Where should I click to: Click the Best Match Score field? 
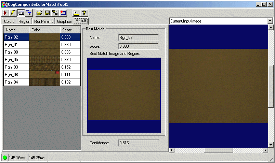pos(139,46)
